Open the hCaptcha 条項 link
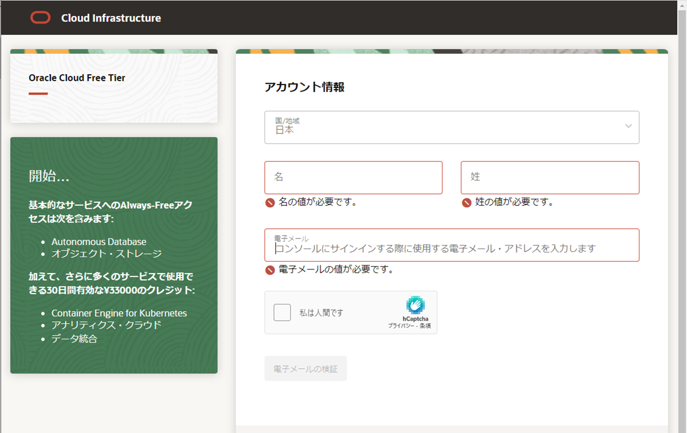The height and width of the screenshot is (433, 687). (425, 326)
